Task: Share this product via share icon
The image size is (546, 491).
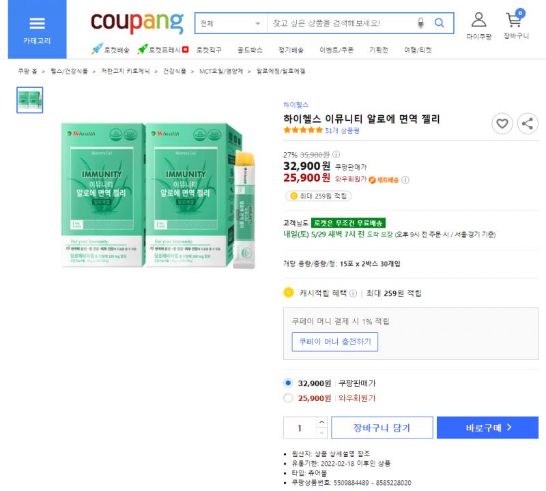Action: click(x=528, y=123)
